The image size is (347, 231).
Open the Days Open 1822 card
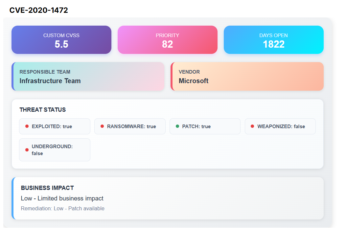273,40
